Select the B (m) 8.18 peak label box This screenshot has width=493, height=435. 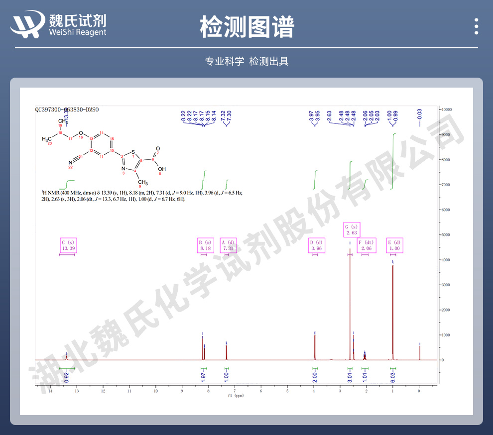(x=206, y=245)
